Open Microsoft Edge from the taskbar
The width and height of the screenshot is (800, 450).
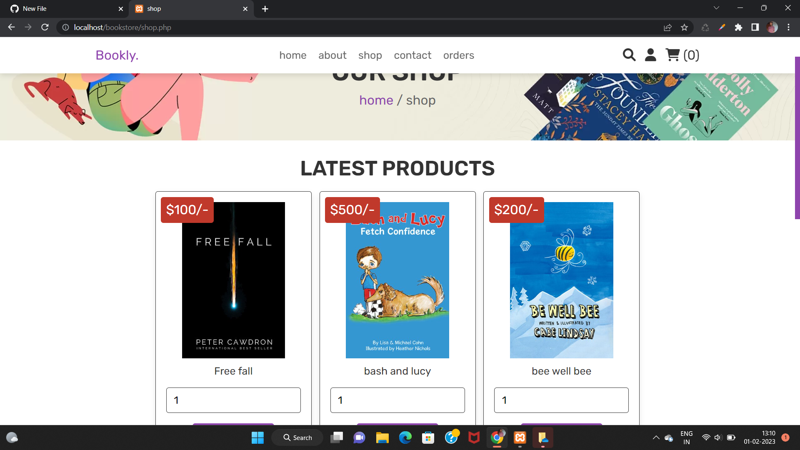click(405, 437)
